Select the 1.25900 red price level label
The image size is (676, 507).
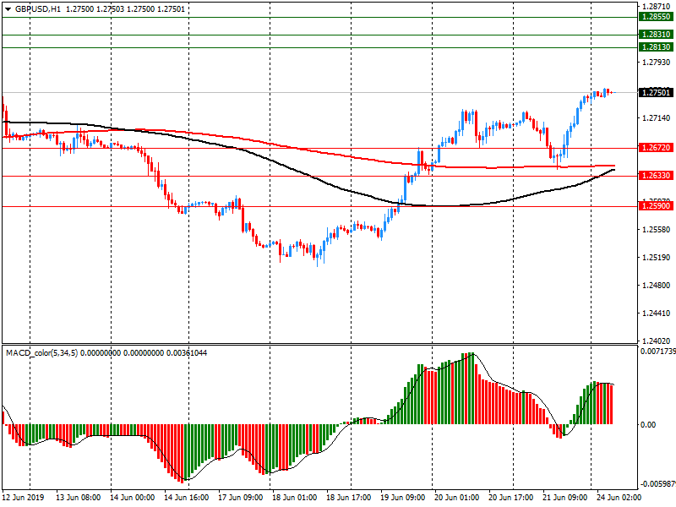click(x=656, y=206)
